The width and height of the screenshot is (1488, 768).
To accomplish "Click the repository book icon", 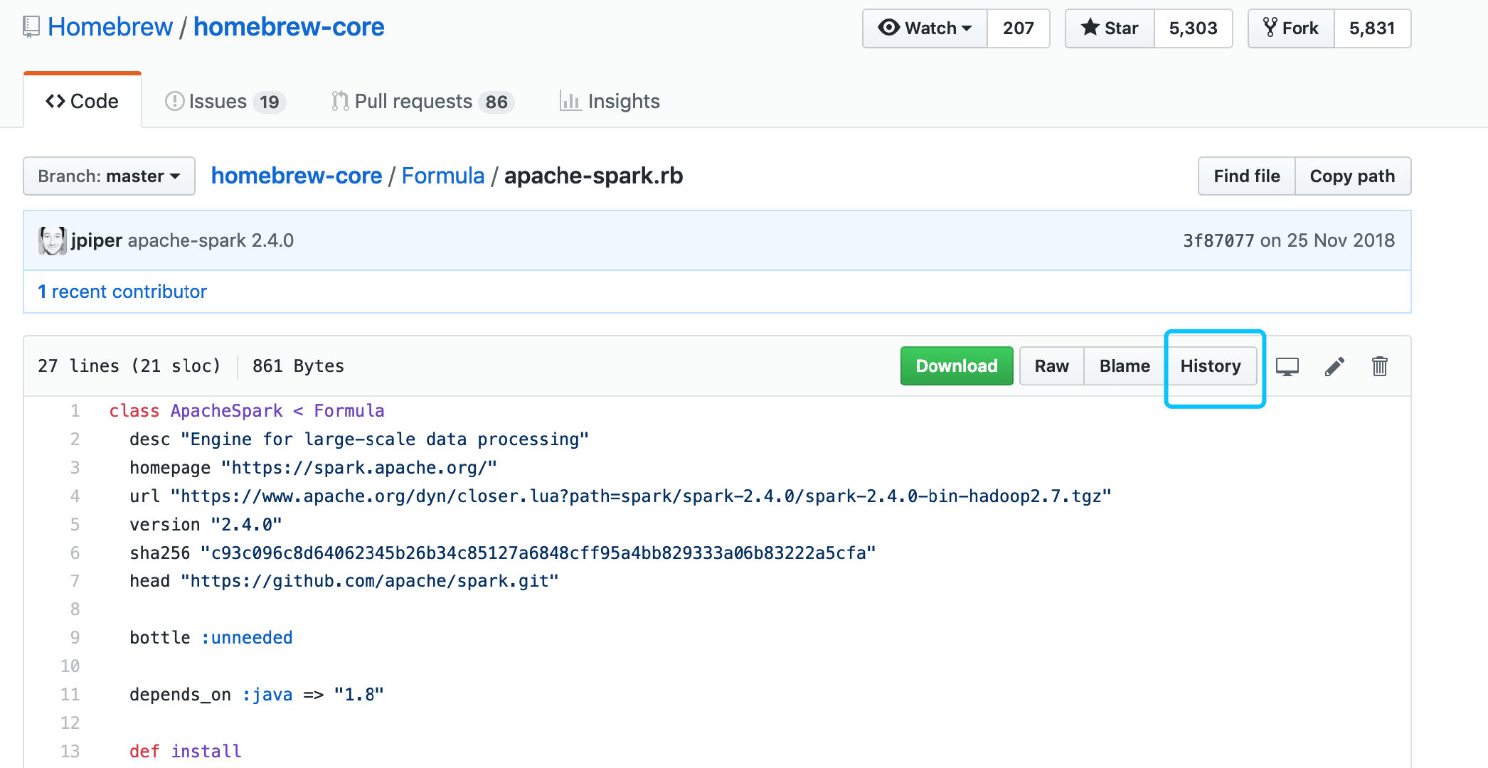I will pos(31,27).
